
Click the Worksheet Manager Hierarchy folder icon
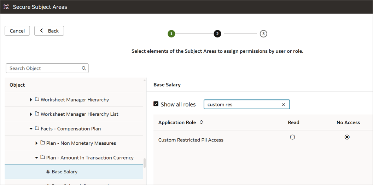[37, 100]
